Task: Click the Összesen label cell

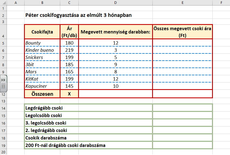Action: pos(42,94)
